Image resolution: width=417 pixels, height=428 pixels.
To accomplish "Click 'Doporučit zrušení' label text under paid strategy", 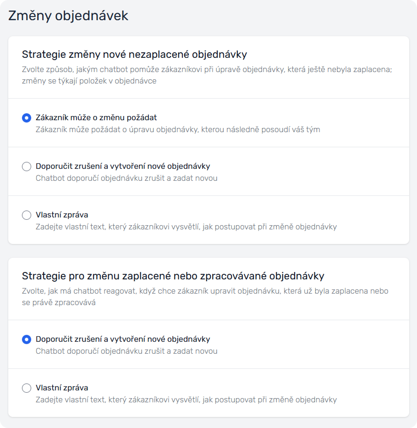I will (x=123, y=339).
